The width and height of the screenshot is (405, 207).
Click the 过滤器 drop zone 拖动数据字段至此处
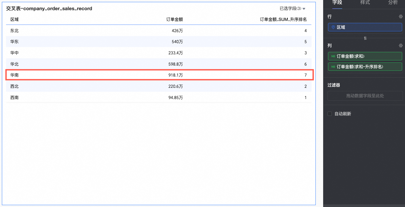[x=365, y=96]
